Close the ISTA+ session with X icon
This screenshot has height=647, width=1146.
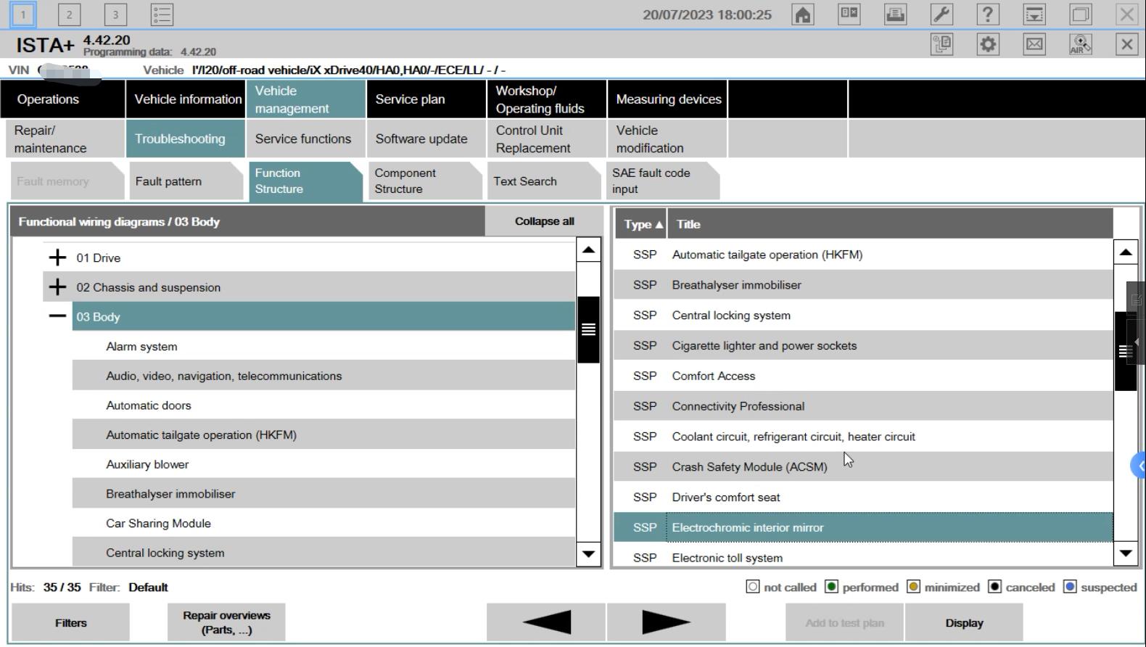[1126, 44]
